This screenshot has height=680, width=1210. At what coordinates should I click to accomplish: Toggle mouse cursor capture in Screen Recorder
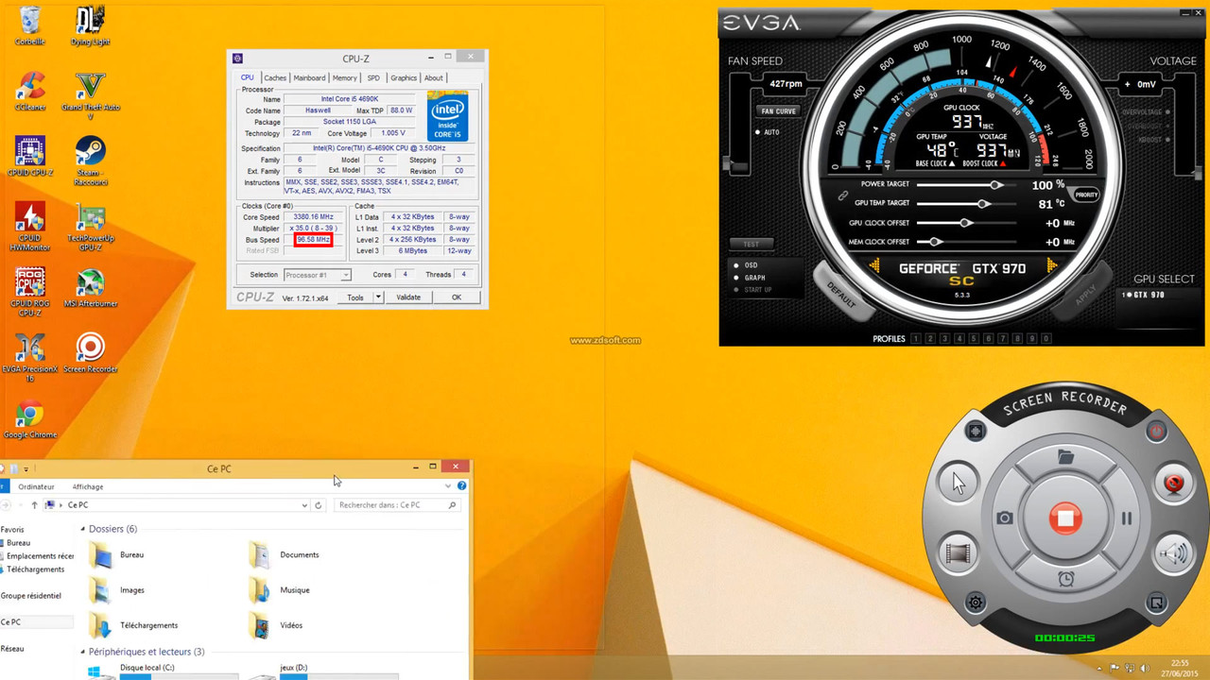point(957,484)
